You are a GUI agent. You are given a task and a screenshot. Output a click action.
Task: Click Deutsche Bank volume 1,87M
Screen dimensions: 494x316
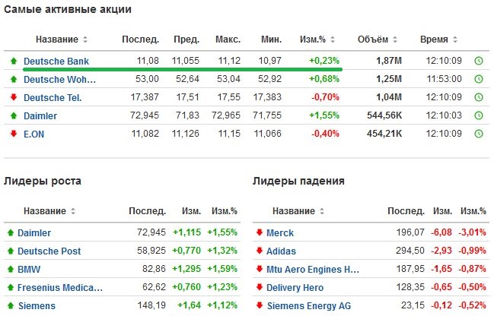click(389, 61)
